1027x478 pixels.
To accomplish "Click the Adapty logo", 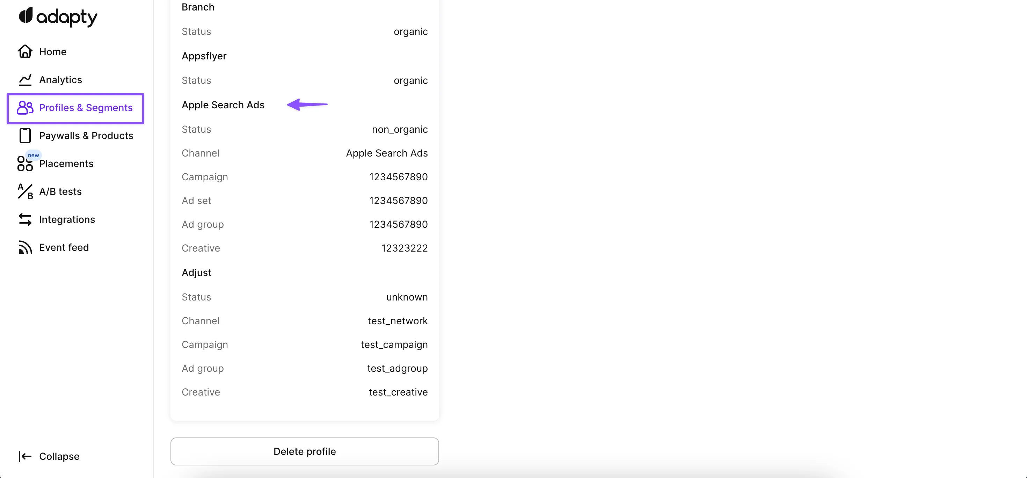I will coord(58,17).
